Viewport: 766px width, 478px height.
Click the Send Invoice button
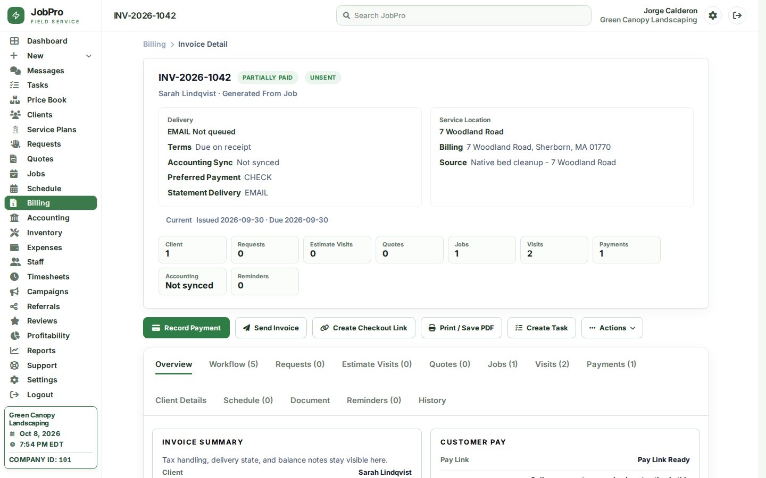[271, 328]
